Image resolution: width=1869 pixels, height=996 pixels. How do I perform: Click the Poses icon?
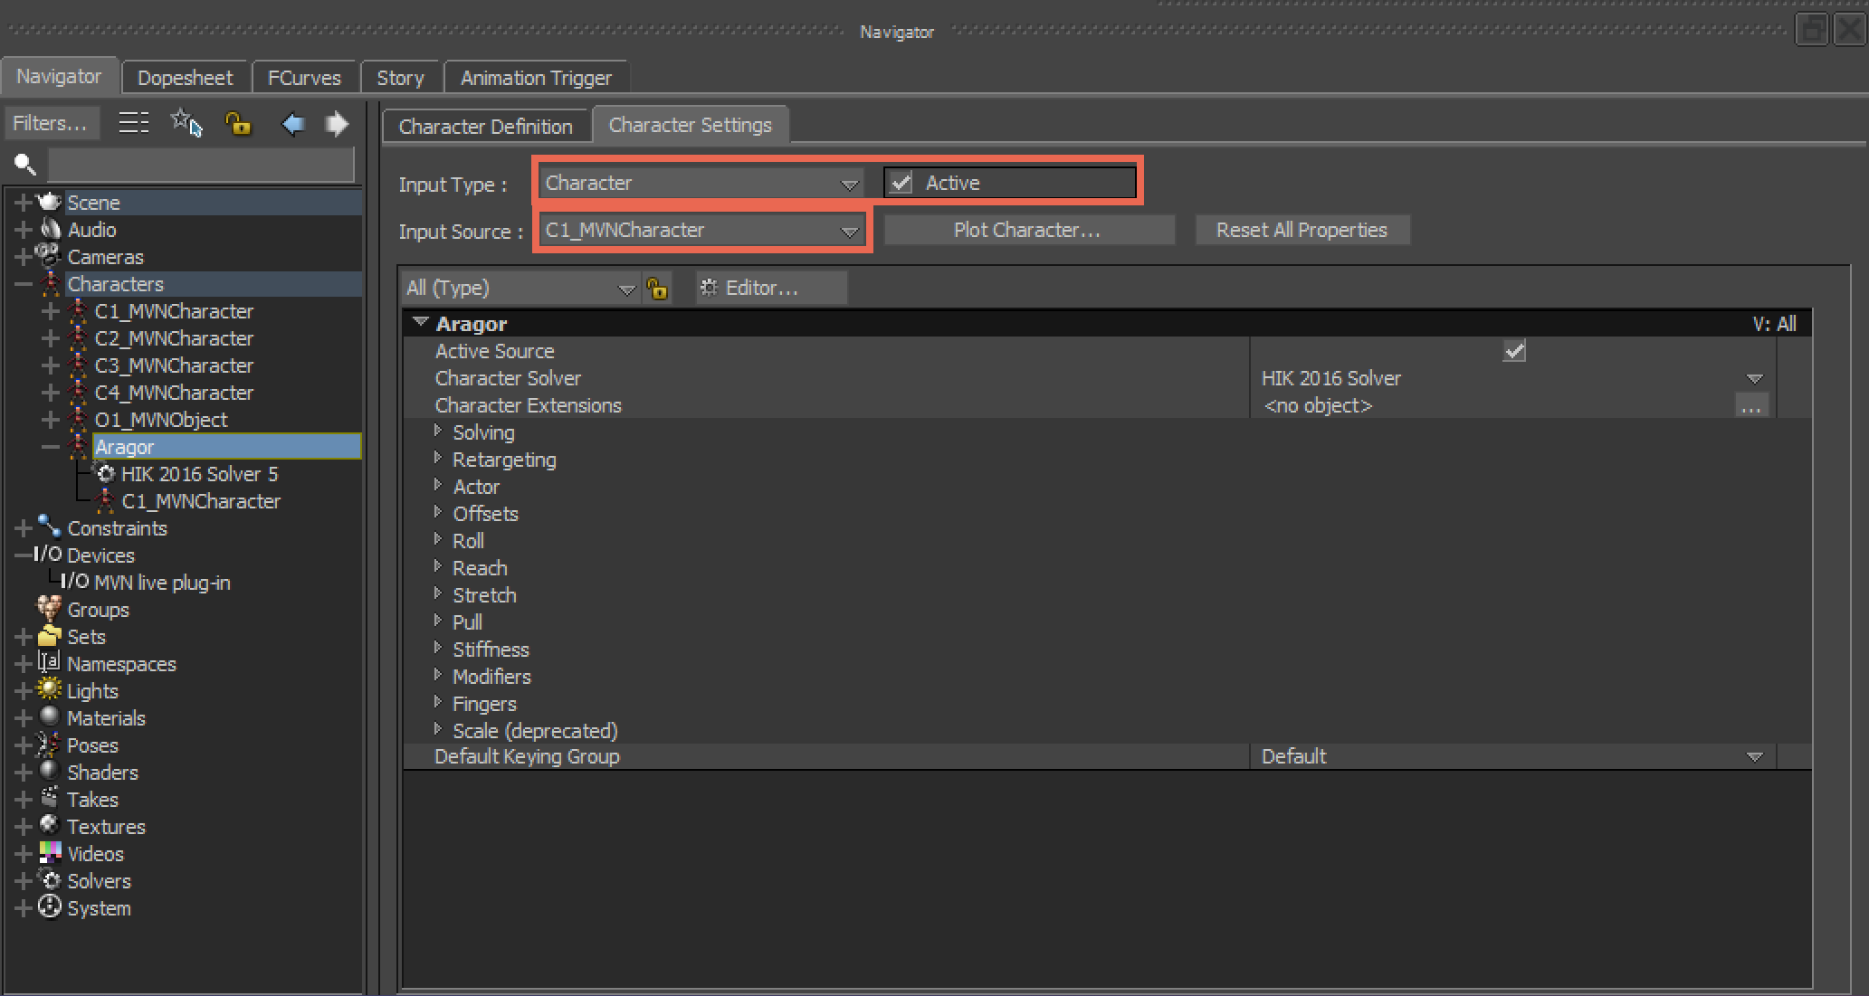click(49, 745)
